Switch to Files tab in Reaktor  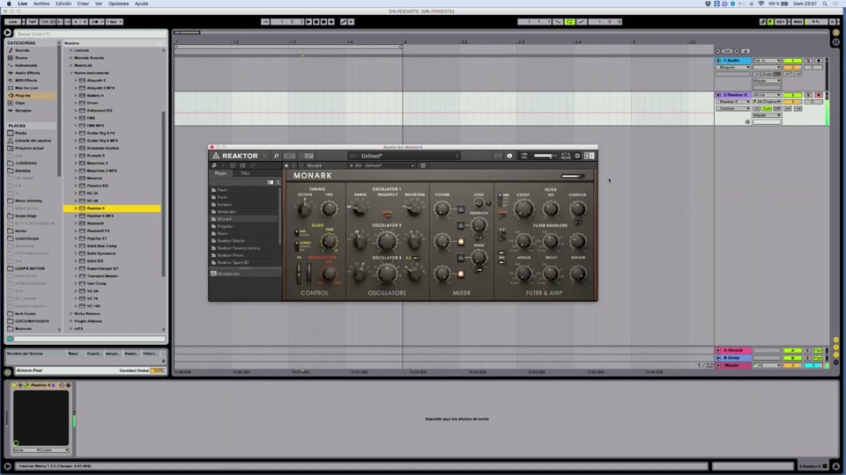[245, 173]
